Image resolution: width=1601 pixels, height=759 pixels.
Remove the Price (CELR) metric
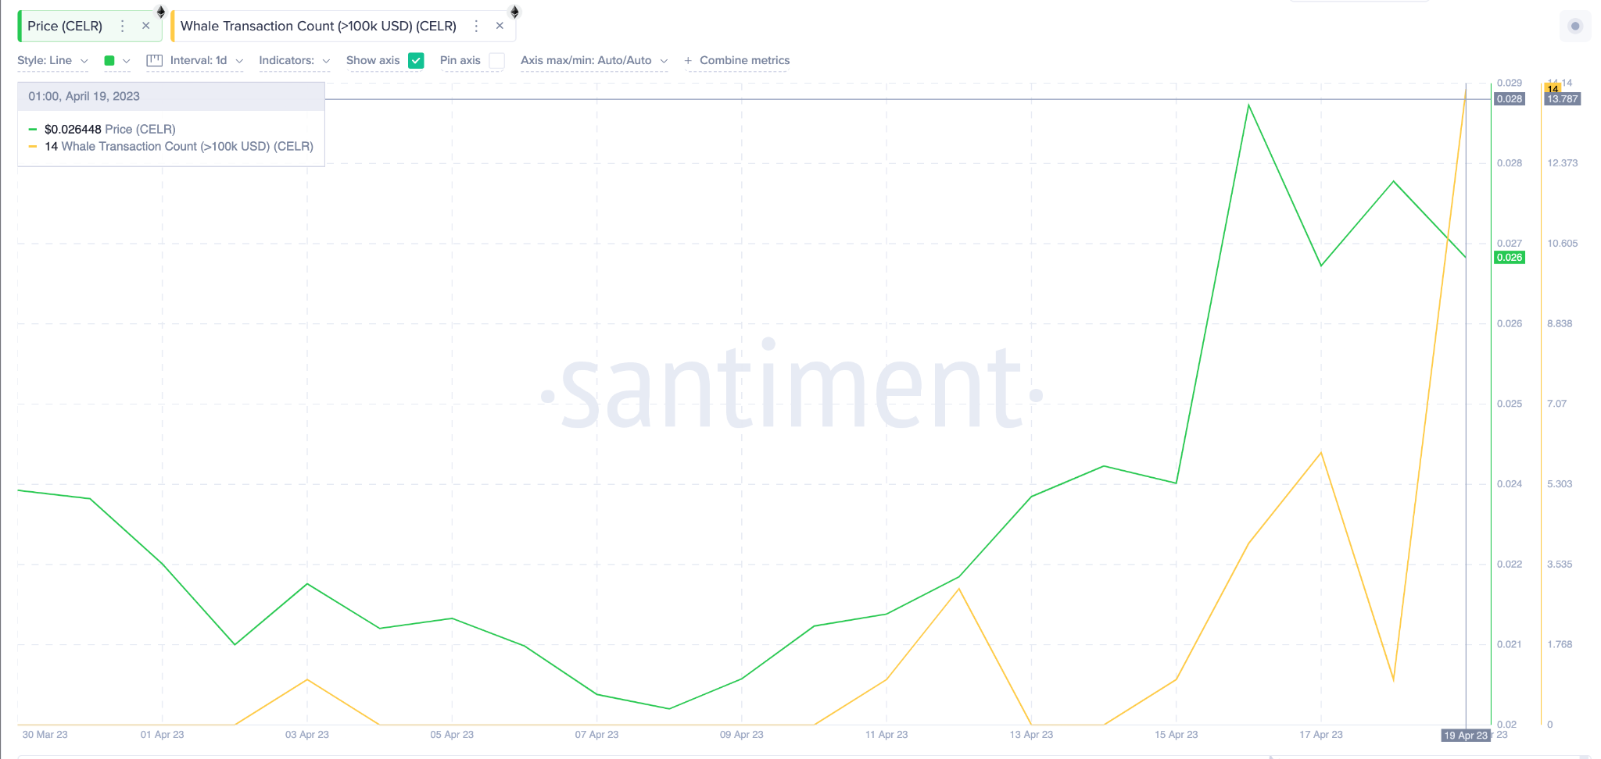tap(146, 26)
